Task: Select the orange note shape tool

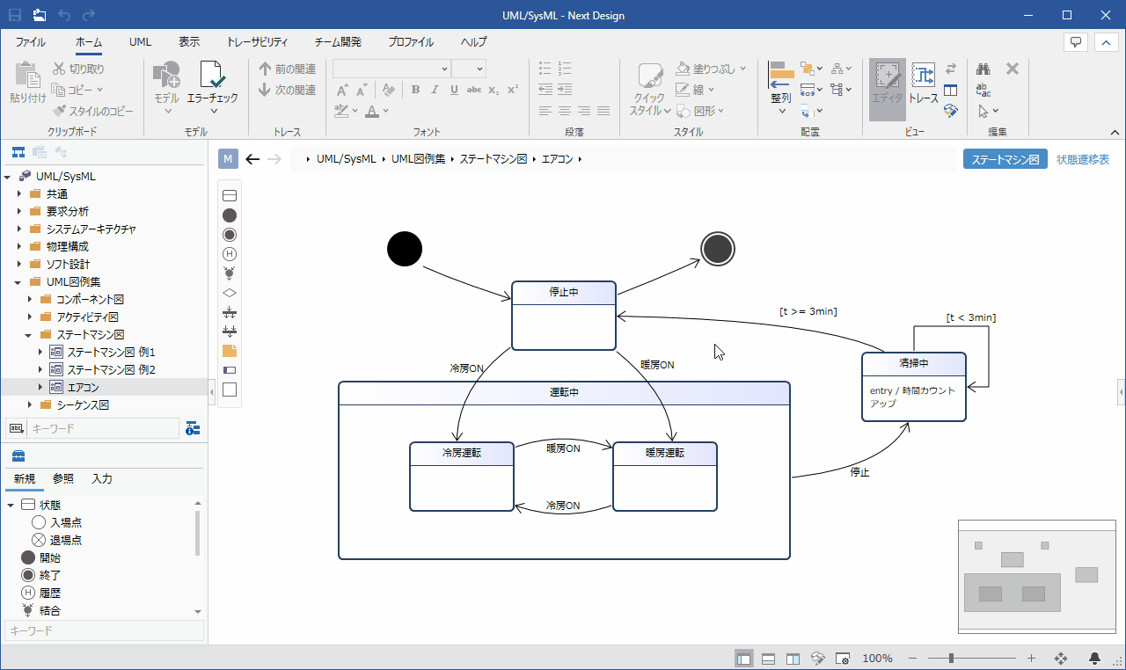Action: 230,351
